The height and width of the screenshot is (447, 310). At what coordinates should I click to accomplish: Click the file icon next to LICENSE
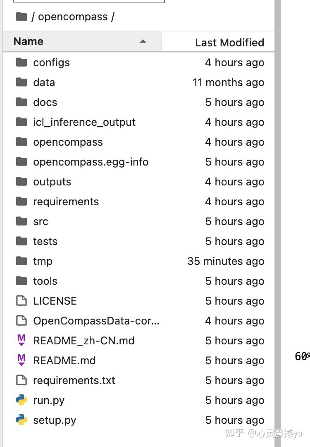coord(22,300)
